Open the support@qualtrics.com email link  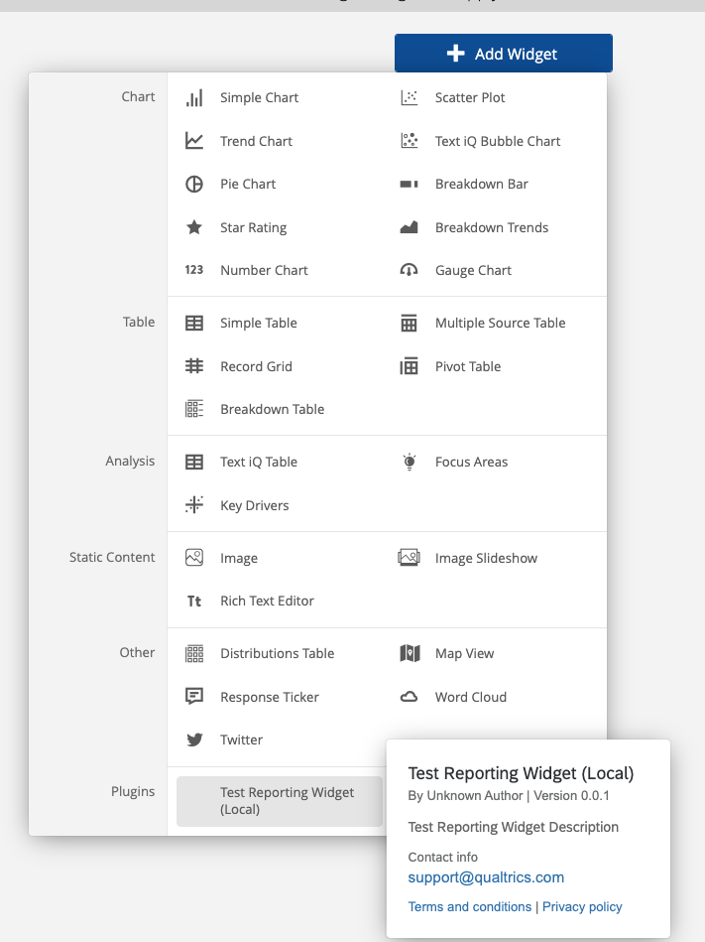(x=486, y=877)
